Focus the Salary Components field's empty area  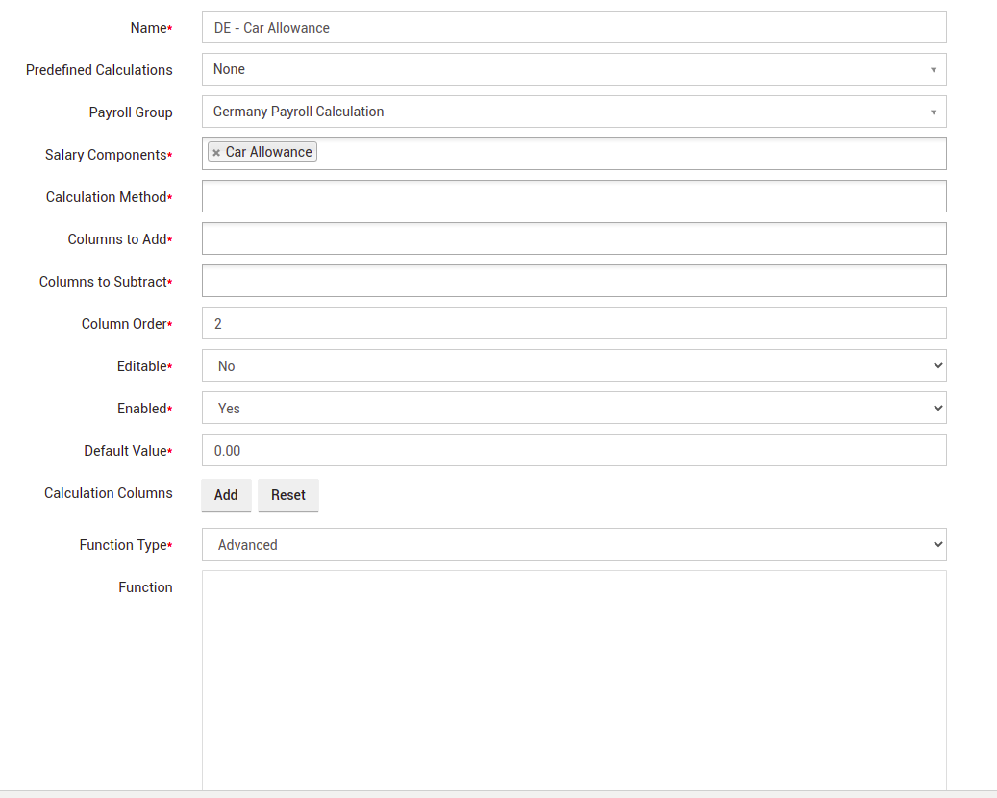pyautogui.click(x=630, y=154)
